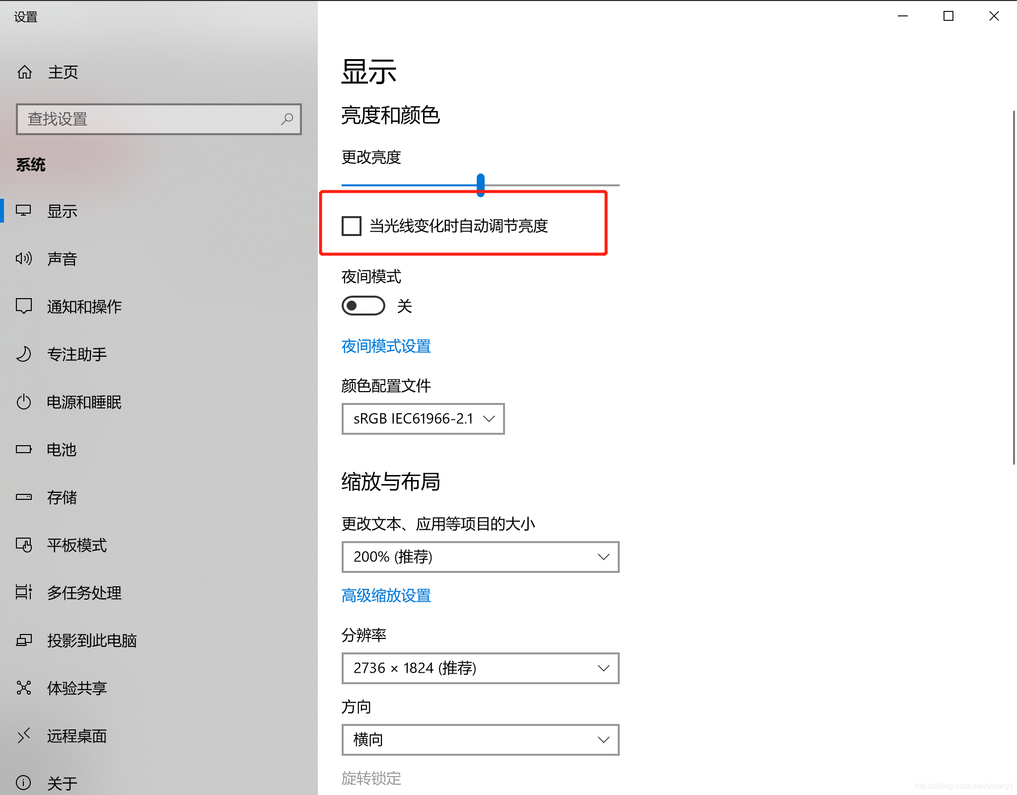
Task: Click the 电源和睡眠 power icon
Action: pyautogui.click(x=23, y=401)
